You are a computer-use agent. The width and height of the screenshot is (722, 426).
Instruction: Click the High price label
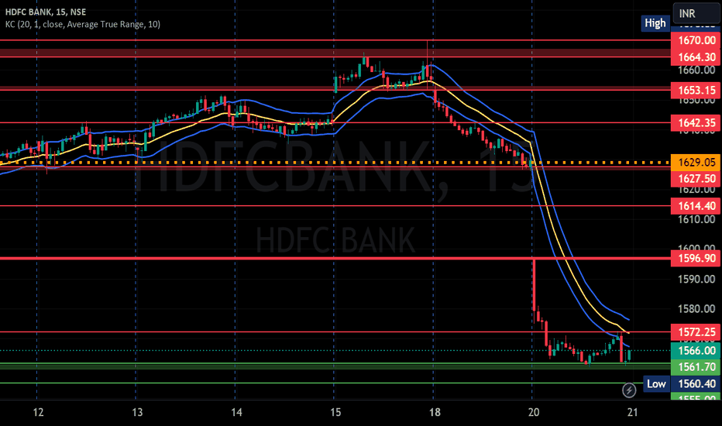pos(655,23)
